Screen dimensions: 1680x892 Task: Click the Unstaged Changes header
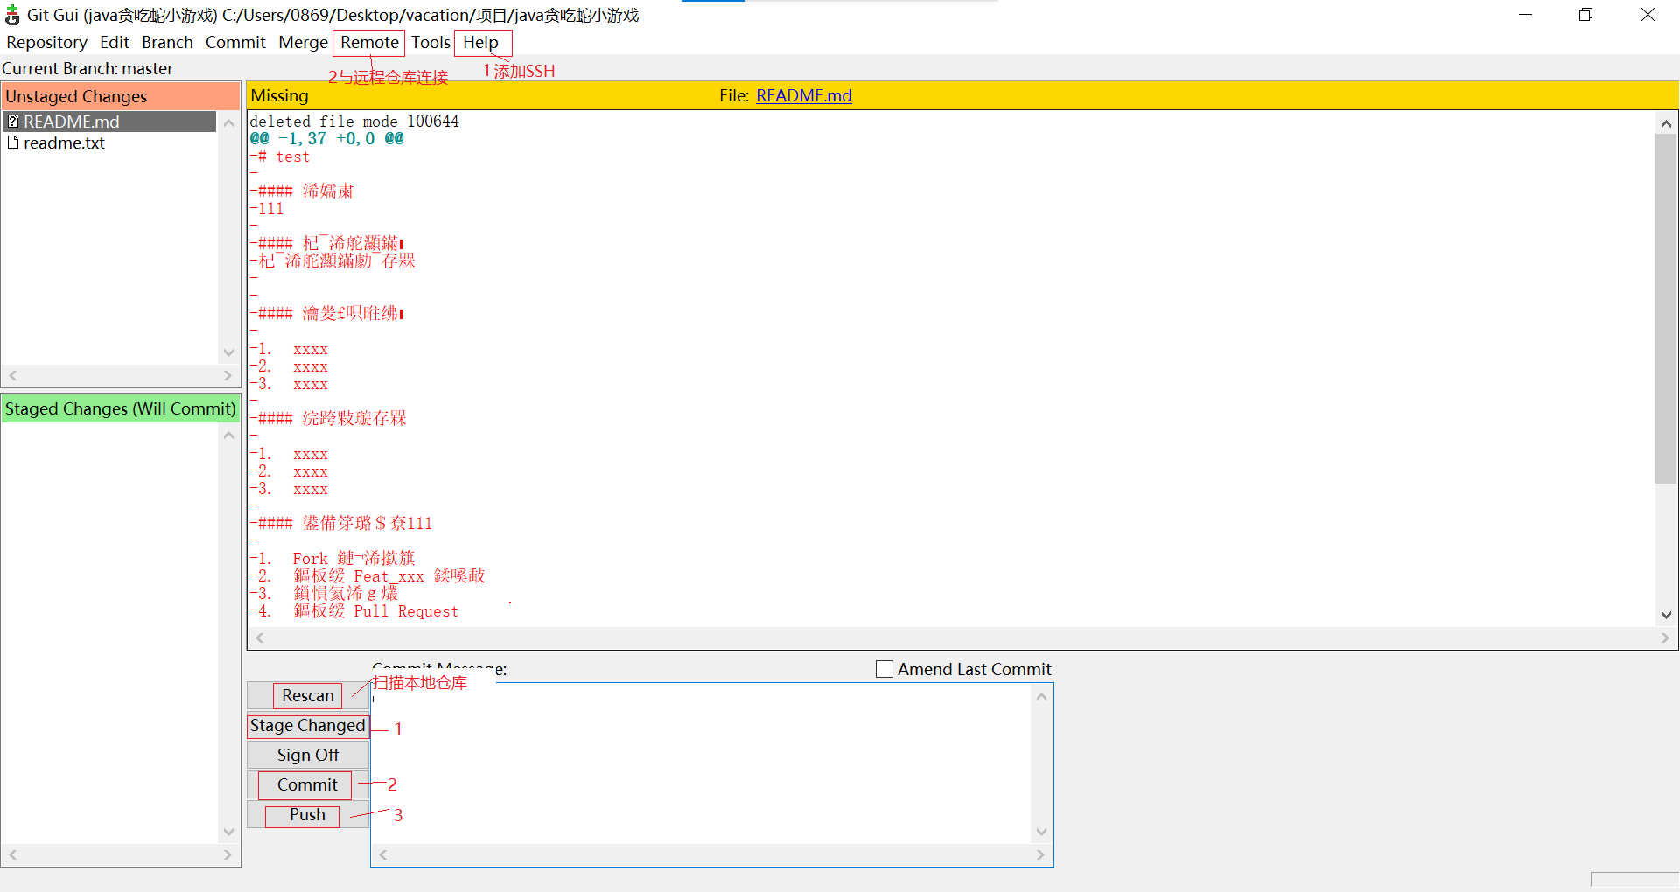click(x=121, y=96)
